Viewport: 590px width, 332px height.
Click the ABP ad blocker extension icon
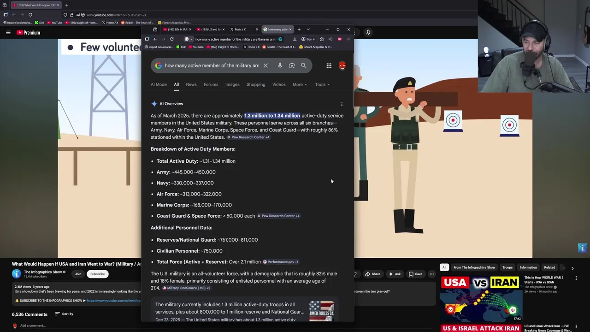click(x=340, y=39)
